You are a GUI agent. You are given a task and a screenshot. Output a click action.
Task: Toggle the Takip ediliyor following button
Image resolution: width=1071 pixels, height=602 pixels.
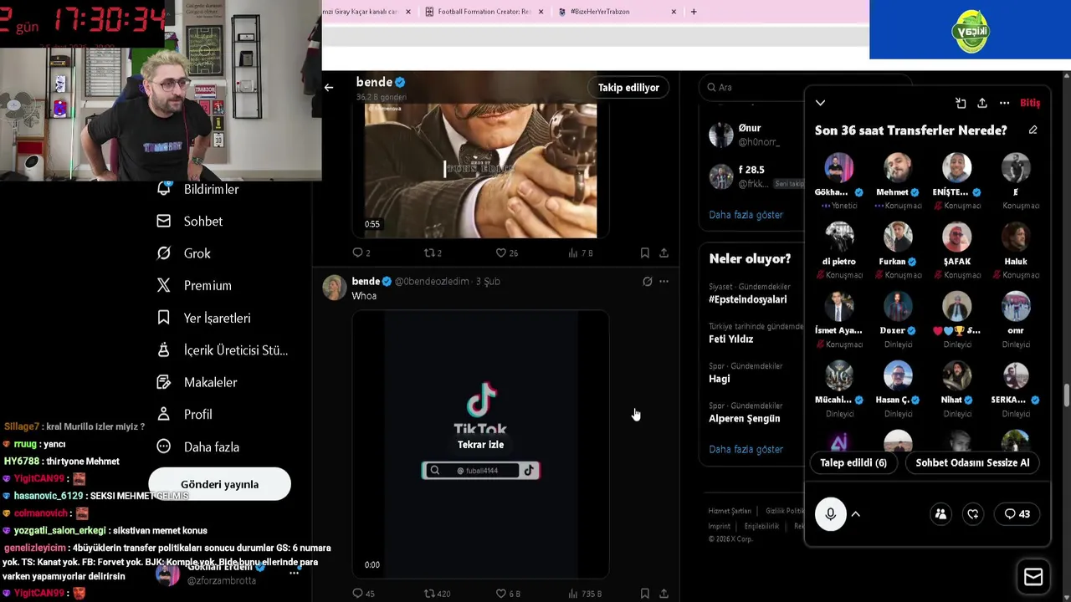[x=628, y=87]
